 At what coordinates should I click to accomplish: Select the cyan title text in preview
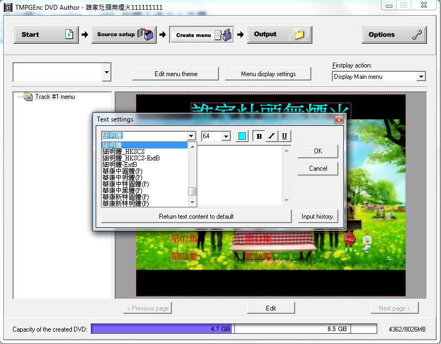(x=271, y=109)
